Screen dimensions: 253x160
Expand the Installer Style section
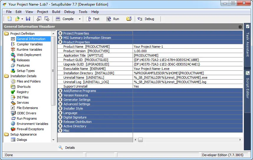coord(60,108)
